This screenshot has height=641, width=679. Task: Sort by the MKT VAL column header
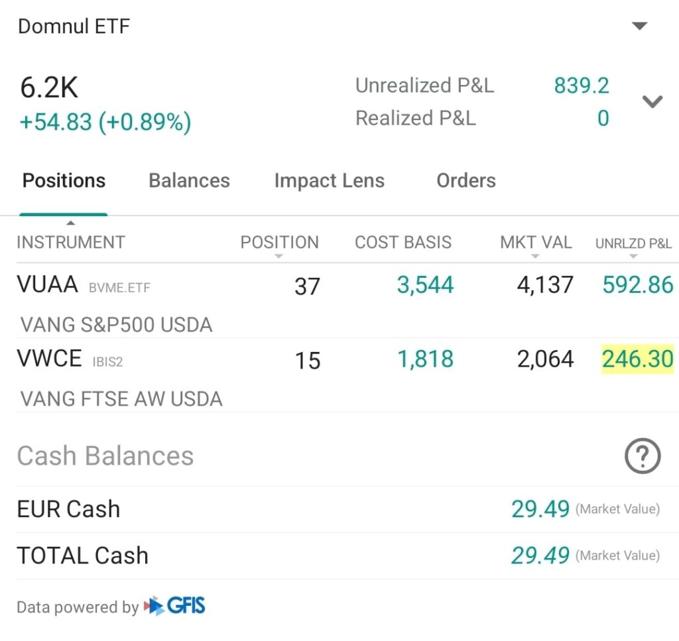pos(535,243)
